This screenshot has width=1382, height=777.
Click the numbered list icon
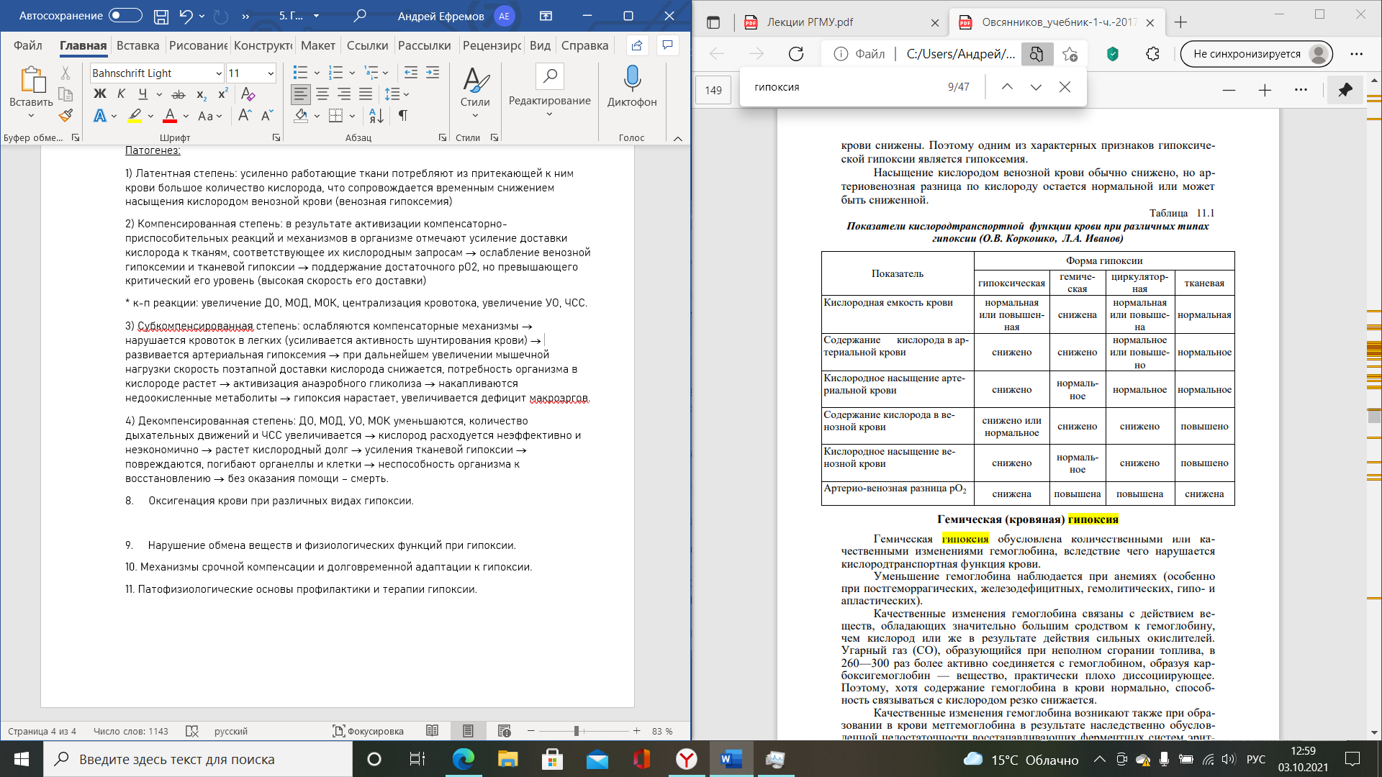pyautogui.click(x=335, y=73)
